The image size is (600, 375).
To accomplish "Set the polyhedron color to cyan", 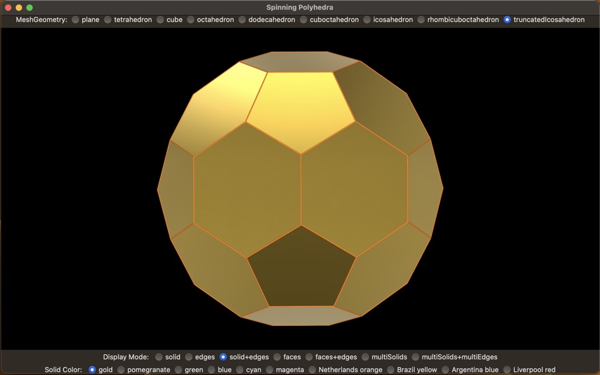I will point(239,369).
